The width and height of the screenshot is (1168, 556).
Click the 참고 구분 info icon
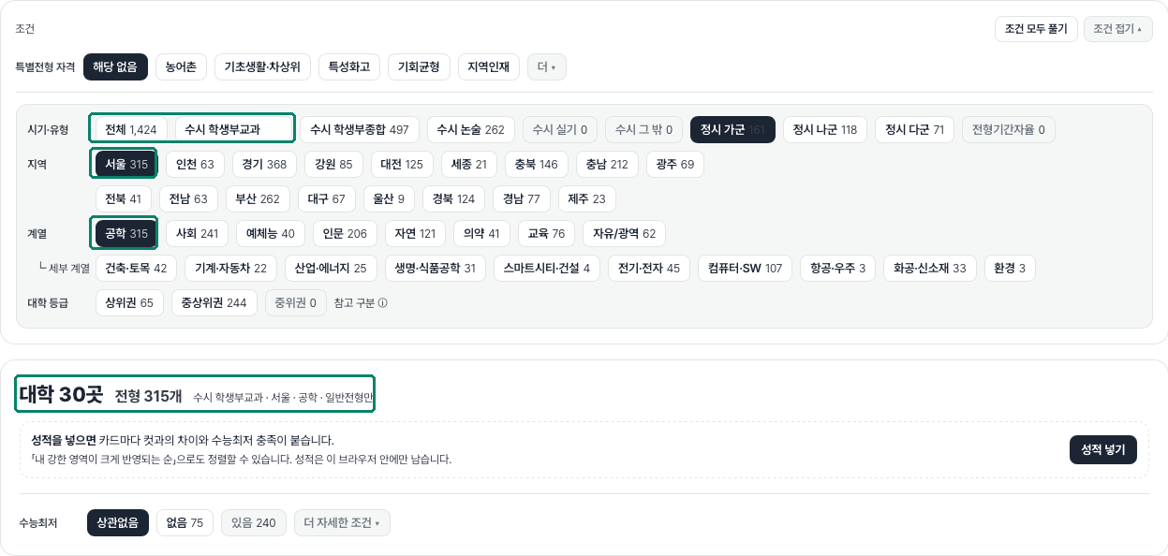383,303
